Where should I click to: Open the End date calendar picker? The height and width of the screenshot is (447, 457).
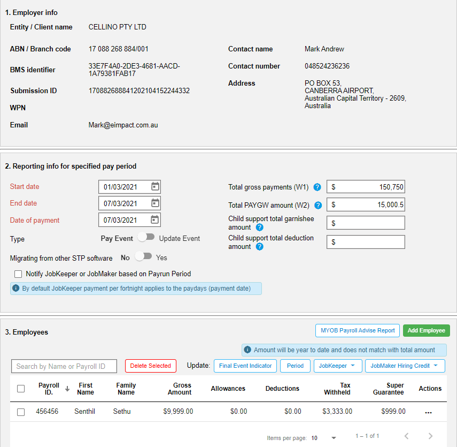(x=156, y=203)
